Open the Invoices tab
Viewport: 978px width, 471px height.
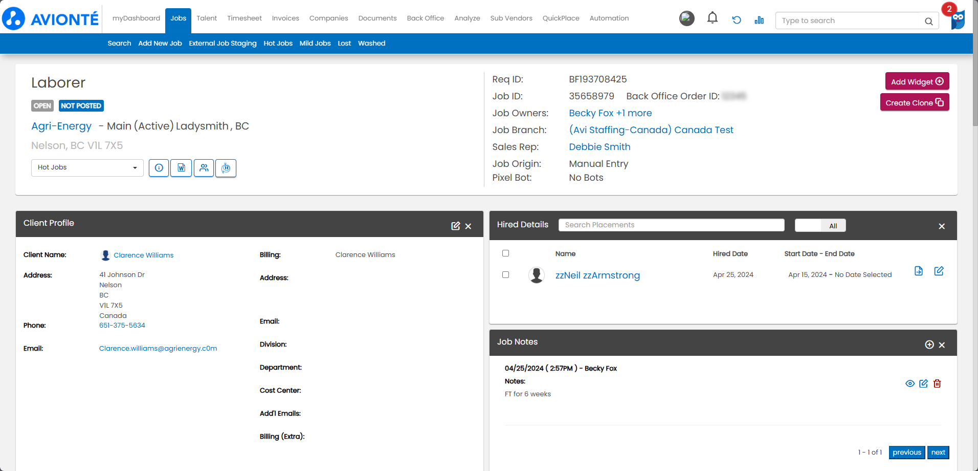(285, 18)
